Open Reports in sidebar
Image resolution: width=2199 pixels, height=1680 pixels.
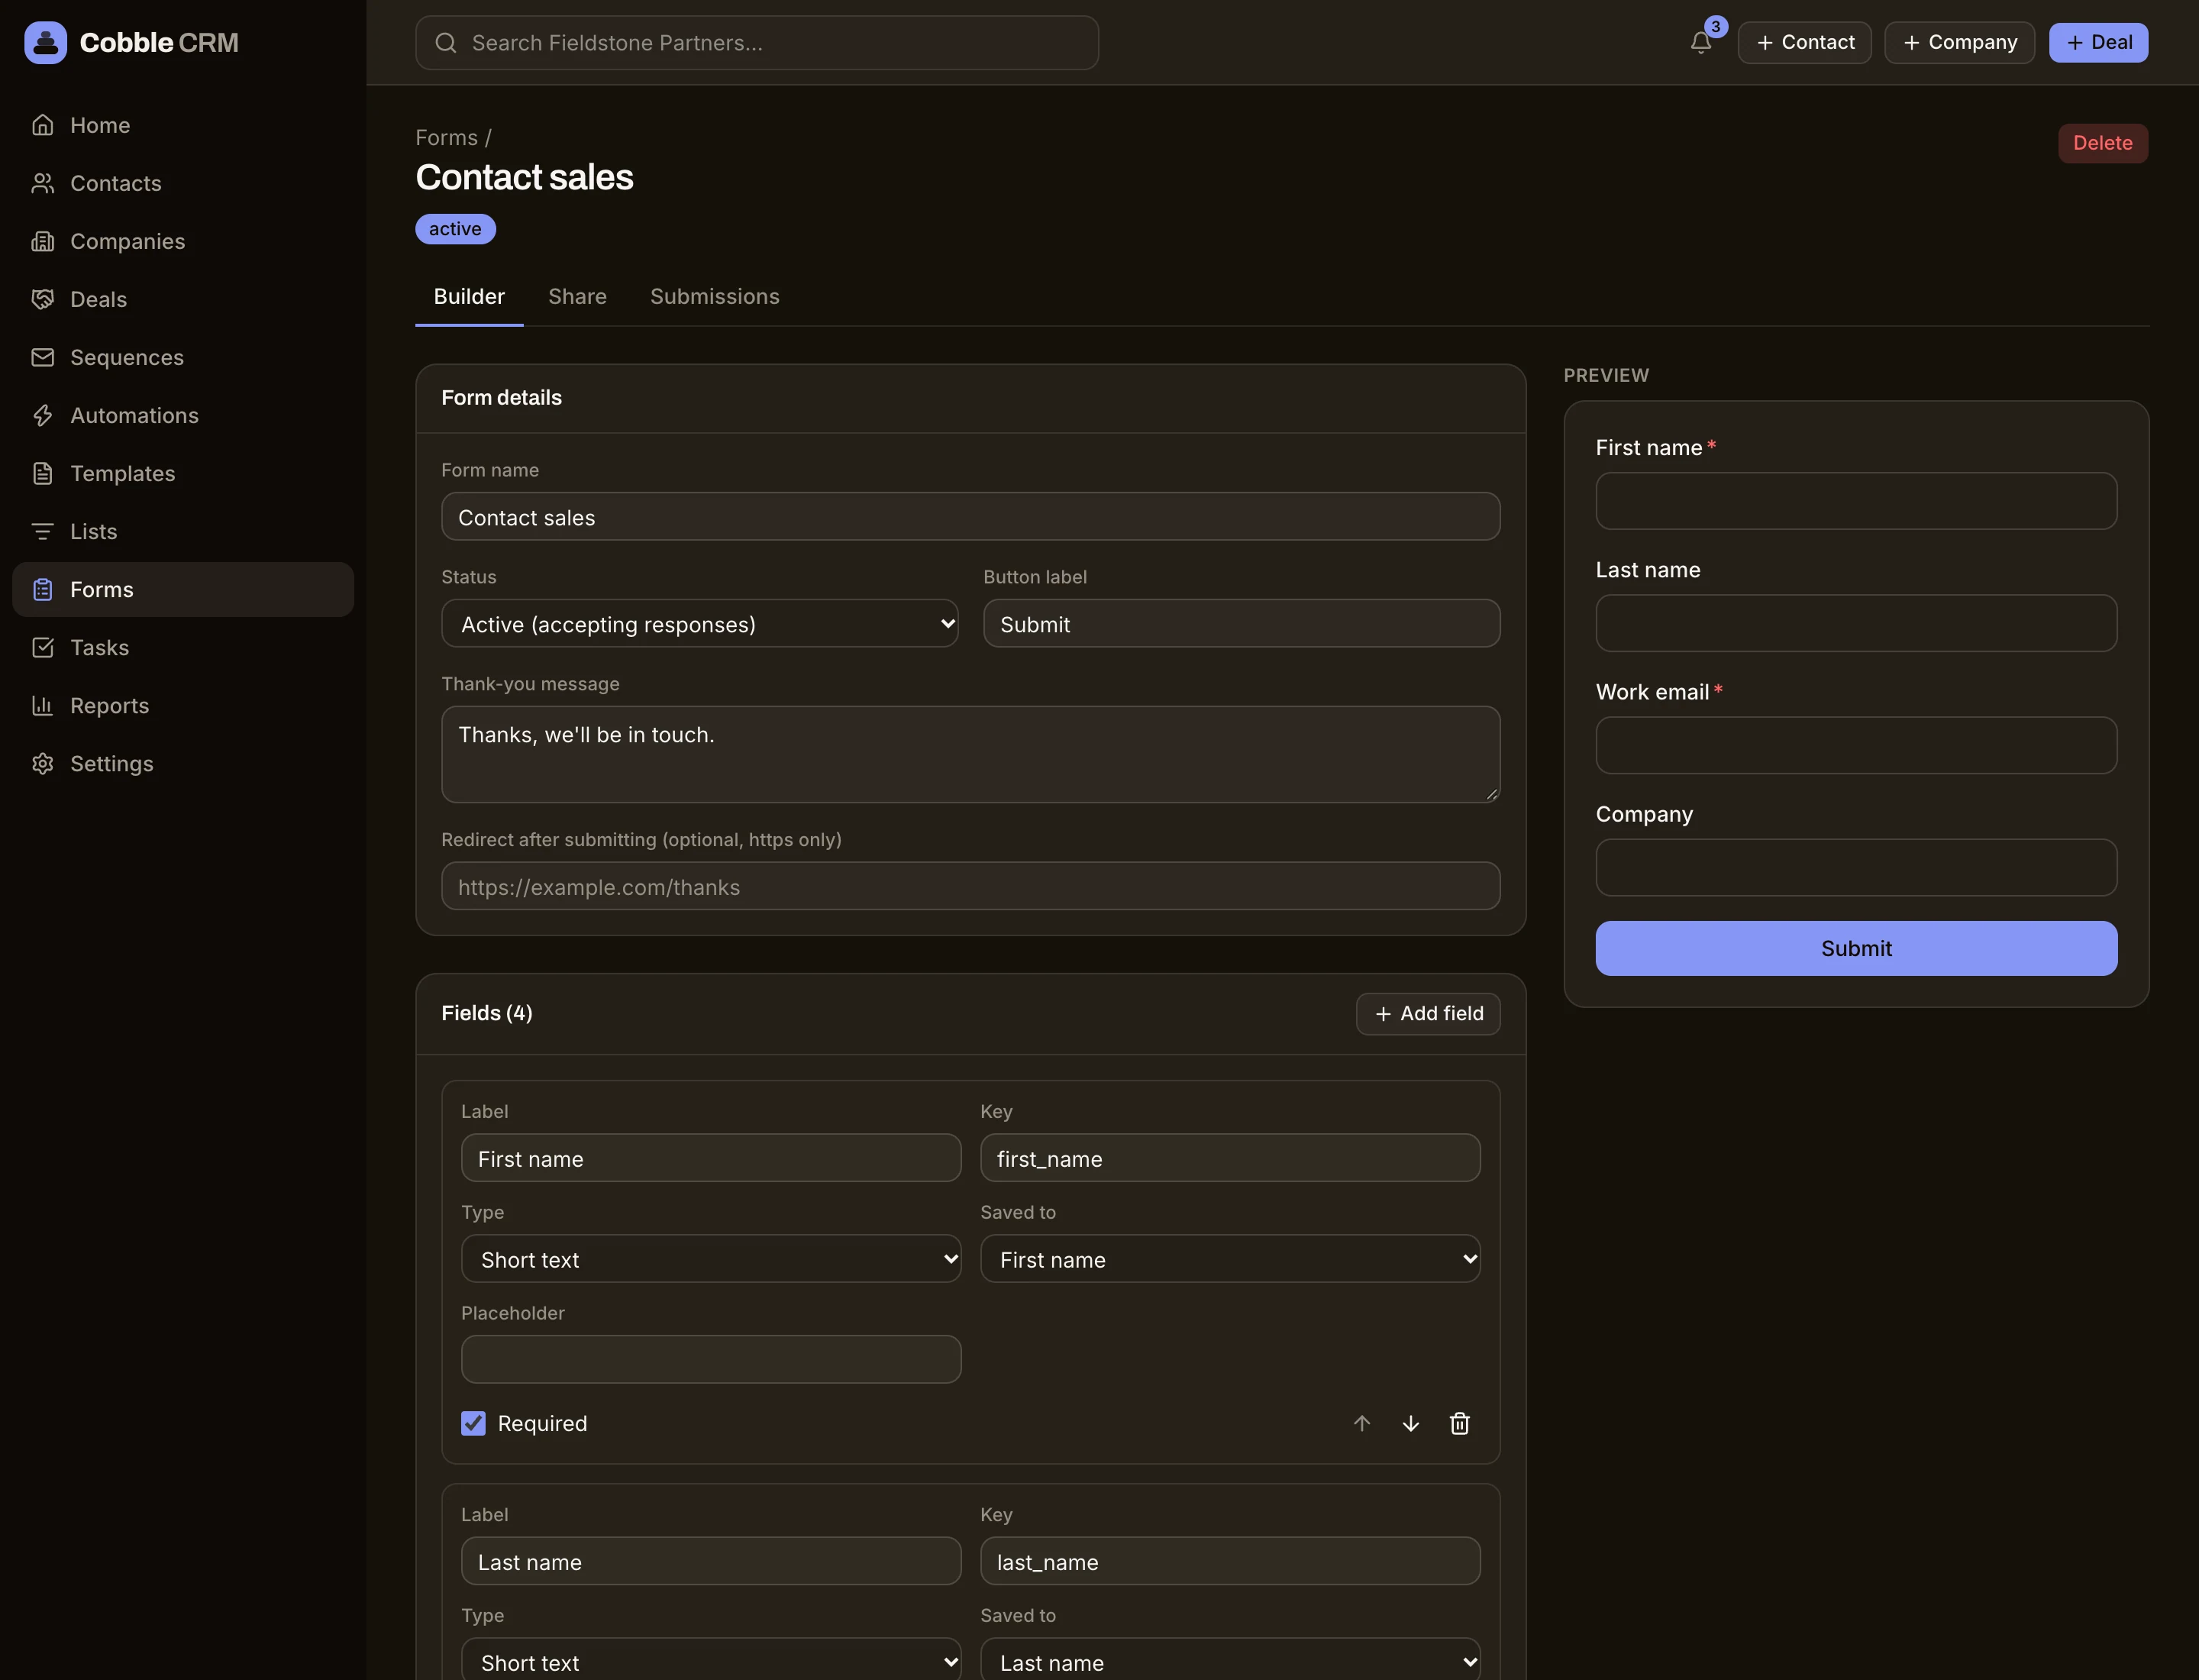coord(183,705)
